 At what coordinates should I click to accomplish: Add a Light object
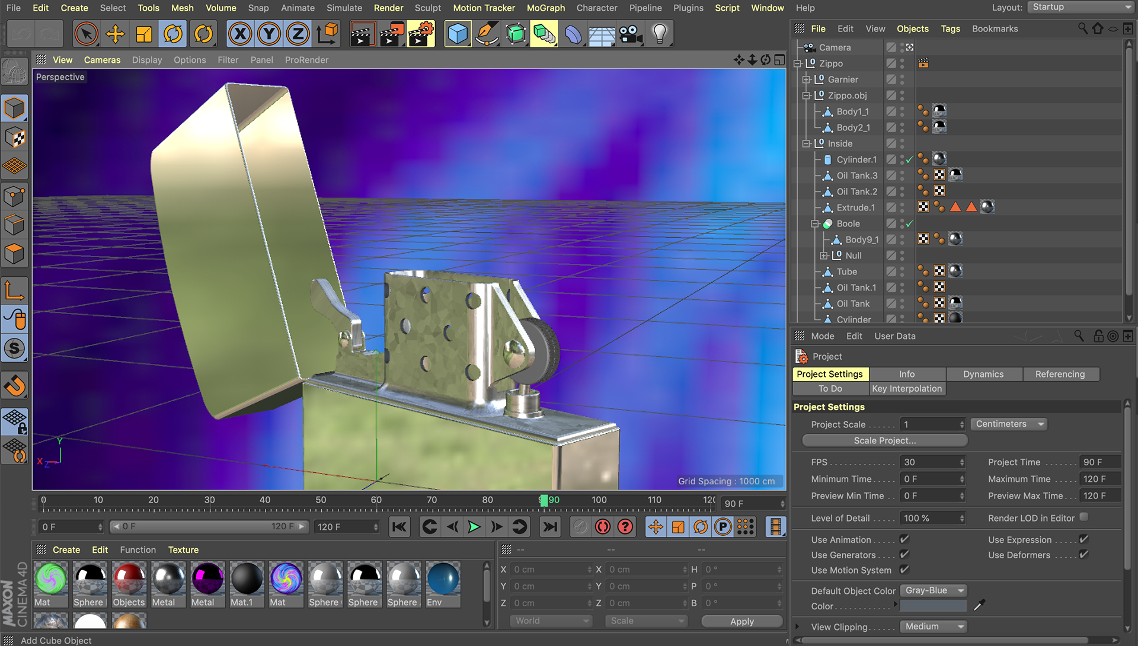(660, 34)
